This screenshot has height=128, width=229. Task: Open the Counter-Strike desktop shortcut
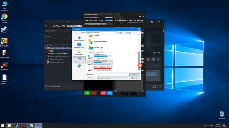[x=4, y=42]
